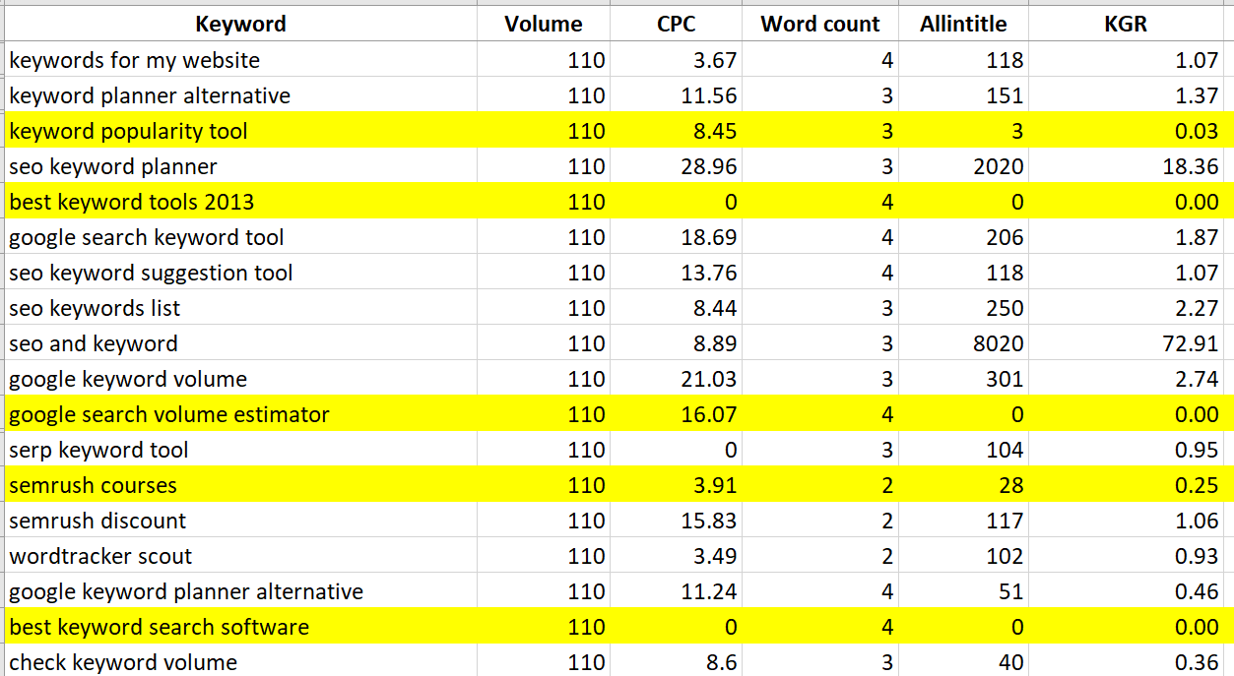Click the Volume column header cell
Screen dimensions: 1234x676
[543, 24]
